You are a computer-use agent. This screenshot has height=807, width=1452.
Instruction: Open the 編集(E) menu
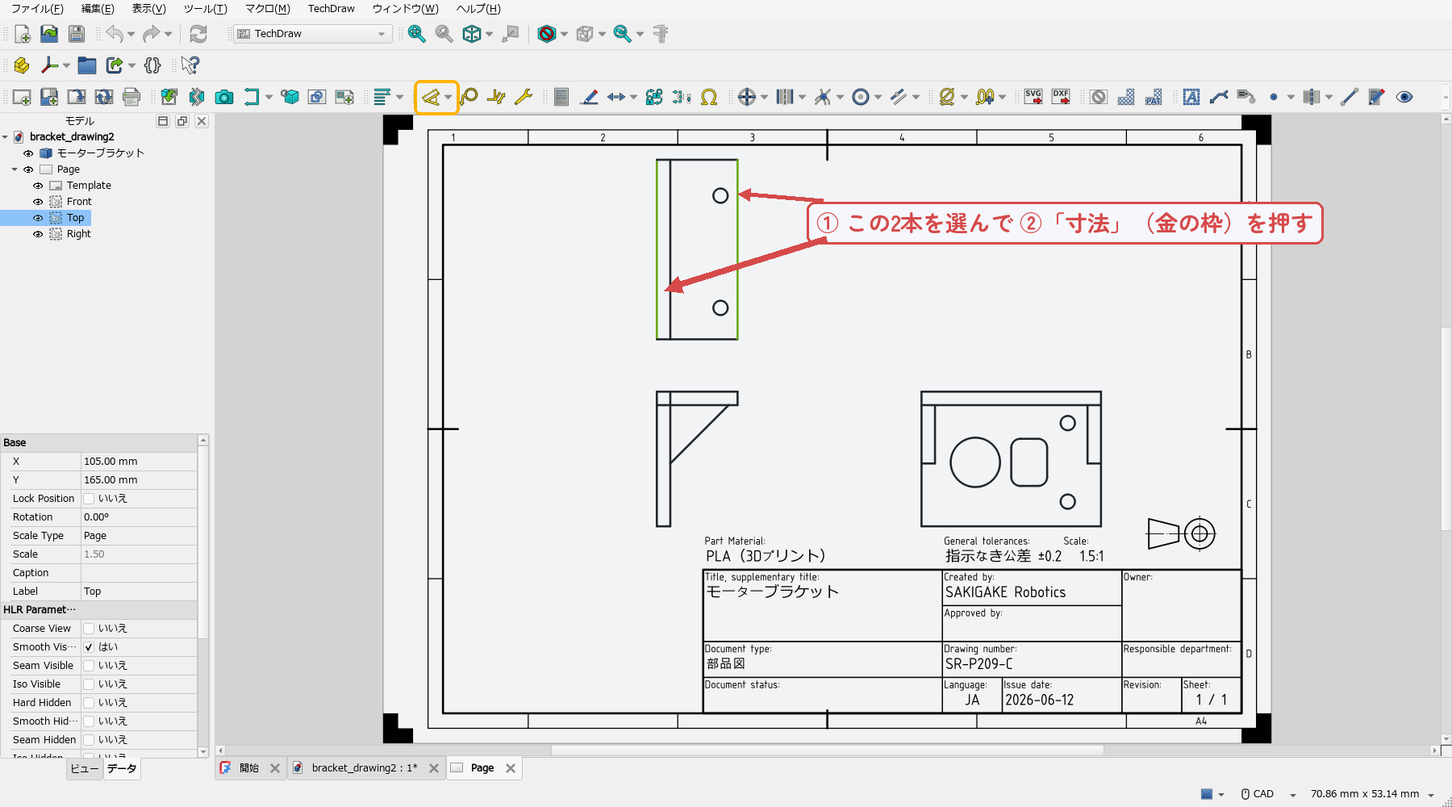pyautogui.click(x=98, y=9)
